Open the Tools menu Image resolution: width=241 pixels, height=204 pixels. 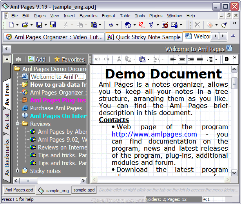[x=140, y=16]
